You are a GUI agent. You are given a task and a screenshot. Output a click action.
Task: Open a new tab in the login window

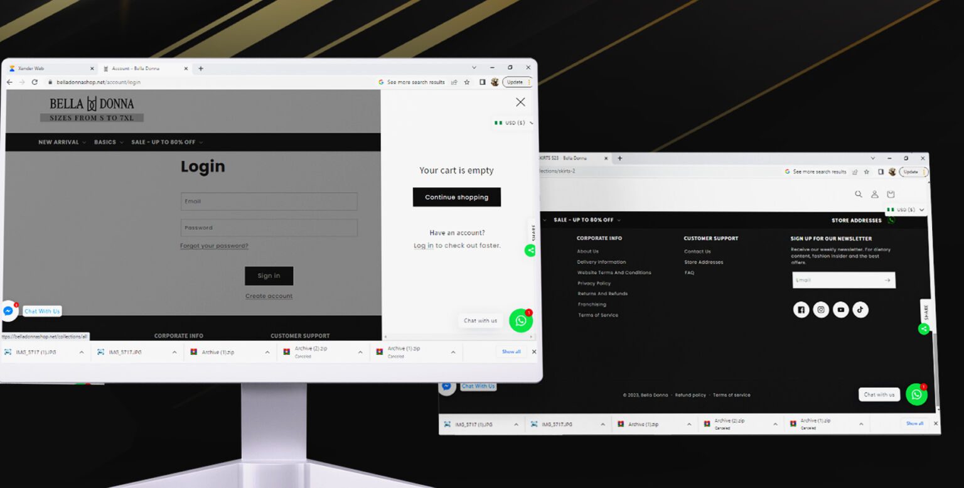(201, 68)
